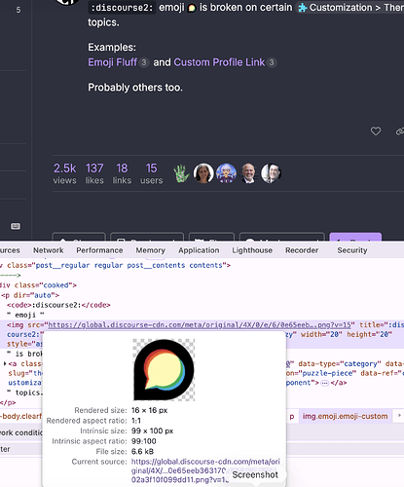Click the discourse emoji in the post
The image size is (404, 487).
pyautogui.click(x=192, y=8)
